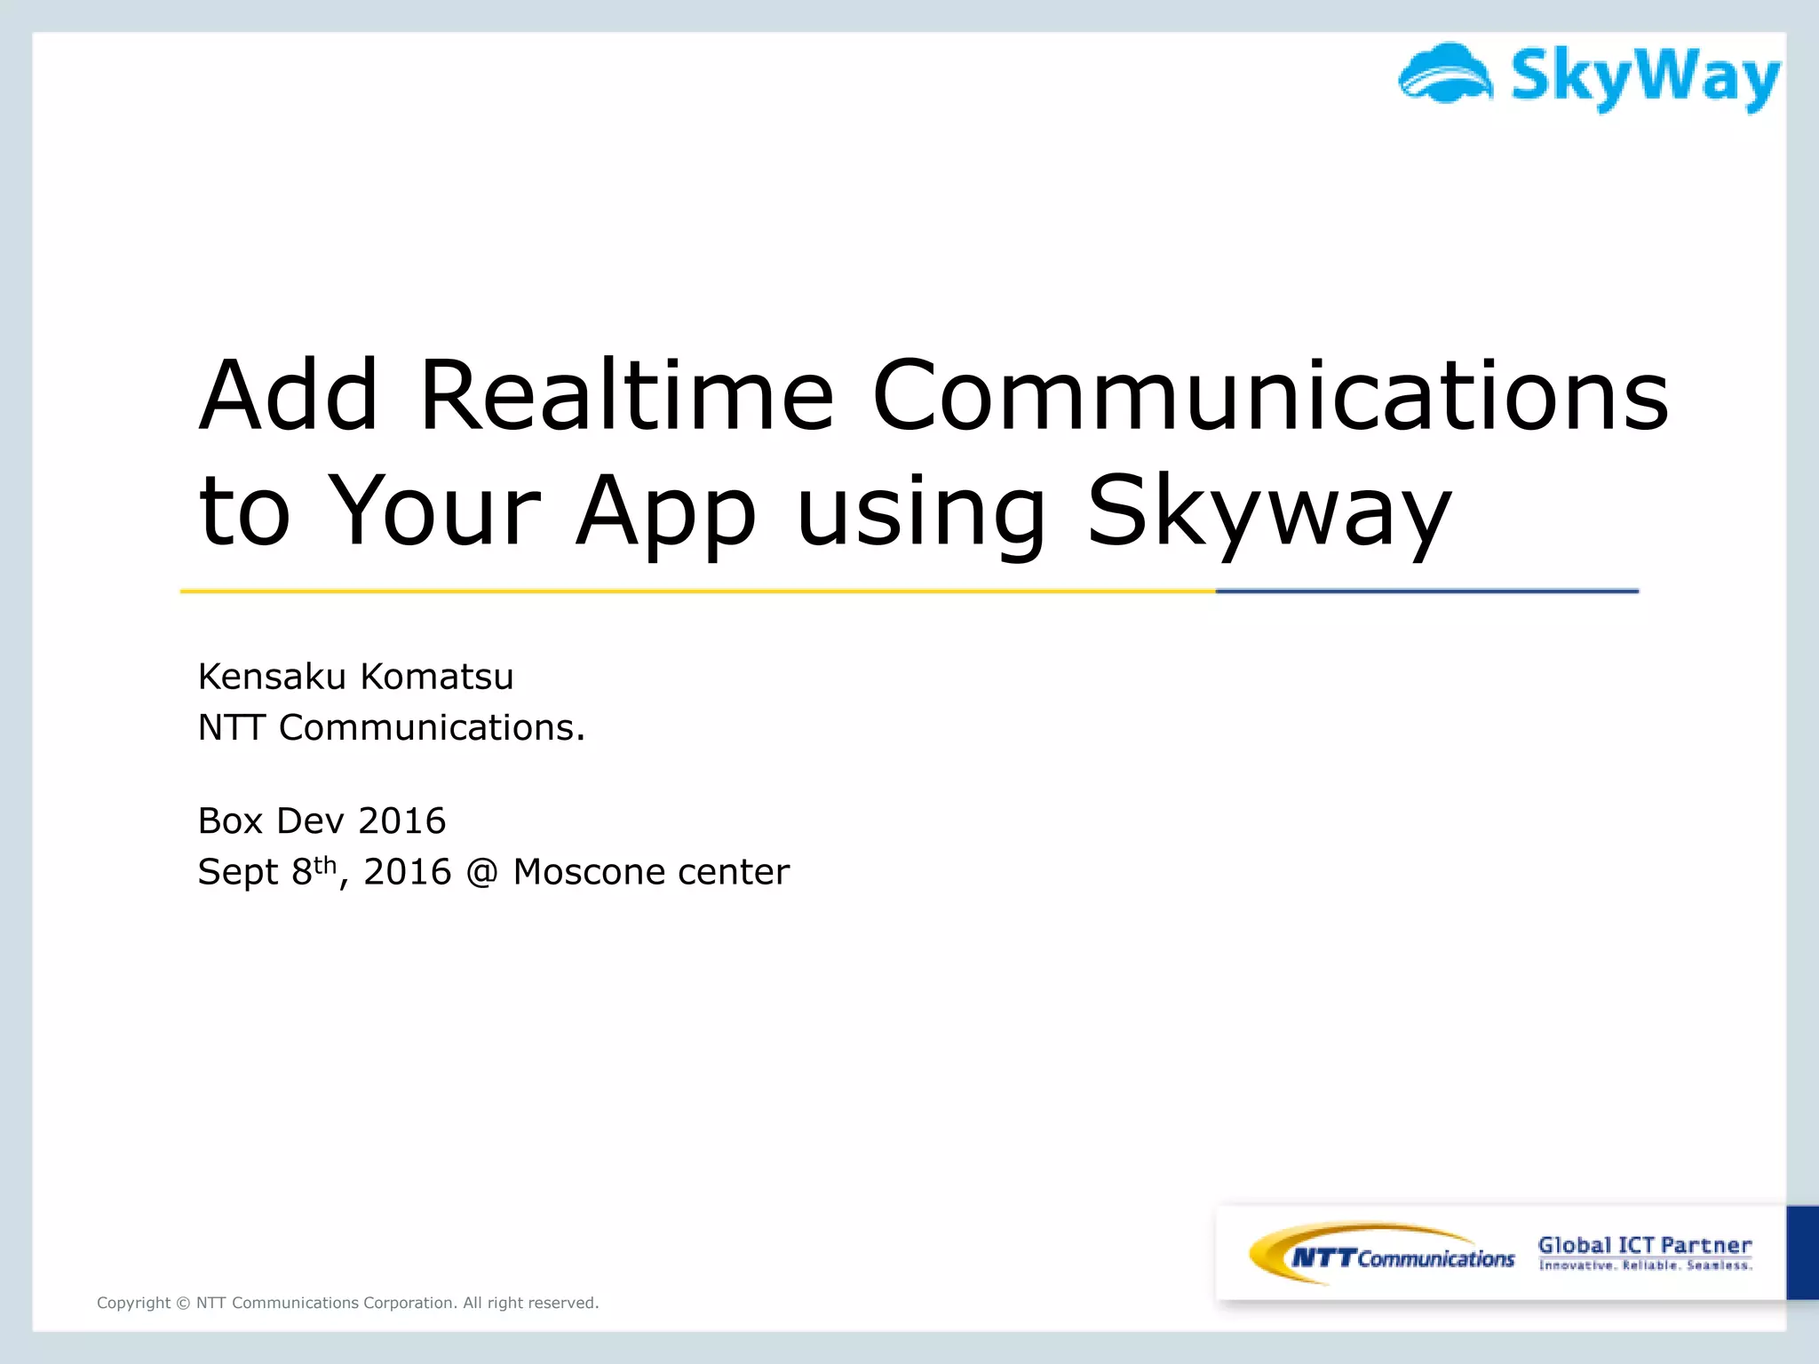Viewport: 1819px width, 1364px height.
Task: Click the 'Box Dev 2016' event text
Action: pos(322,821)
